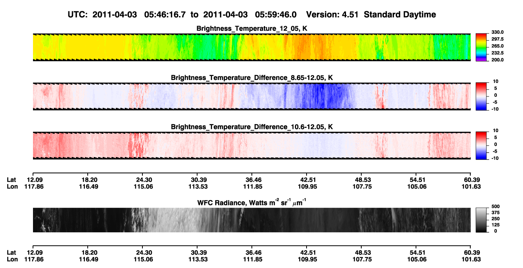Click '10' on the 10.6-12.05 colorbar

[x=496, y=131]
